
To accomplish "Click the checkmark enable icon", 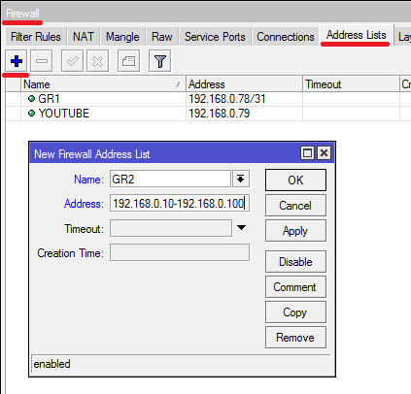I will point(72,61).
